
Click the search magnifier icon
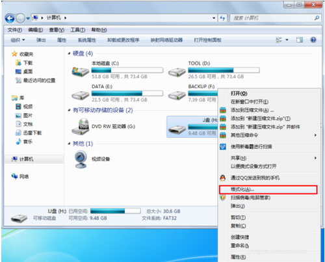point(317,18)
